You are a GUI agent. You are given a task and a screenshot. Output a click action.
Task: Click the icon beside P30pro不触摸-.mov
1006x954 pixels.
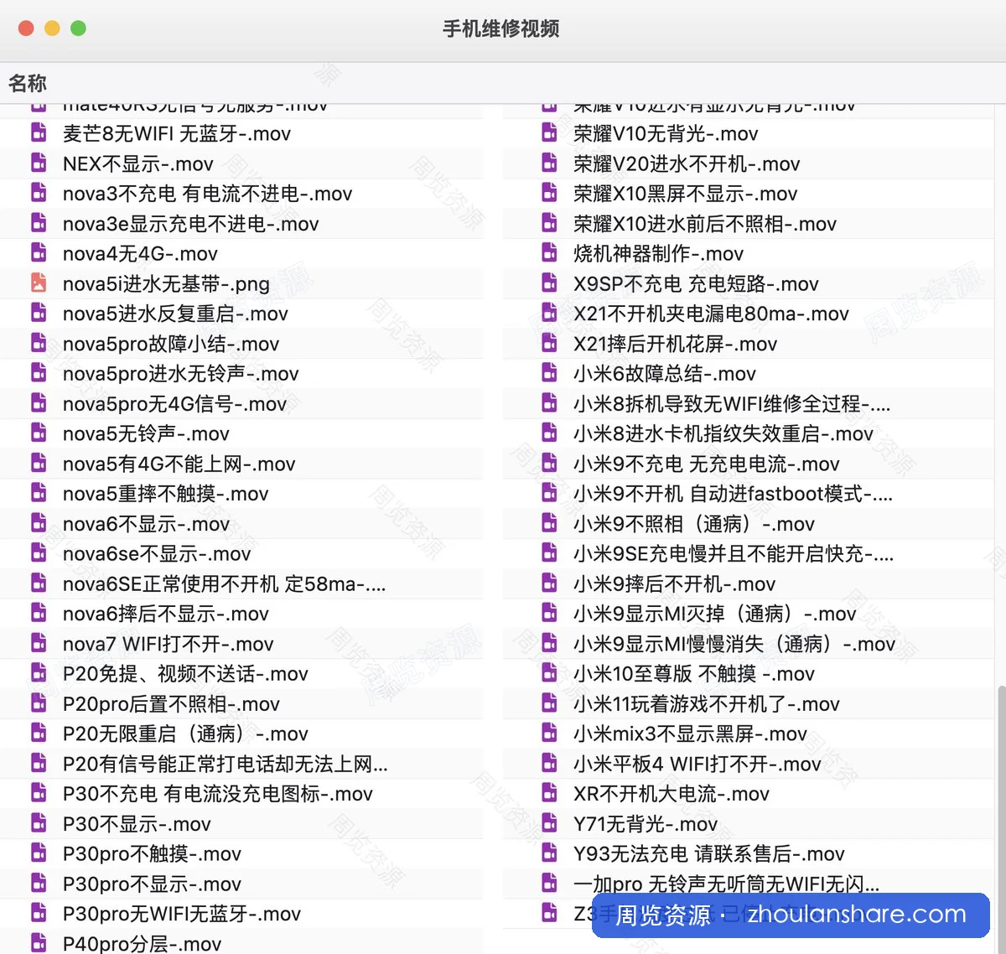click(39, 853)
